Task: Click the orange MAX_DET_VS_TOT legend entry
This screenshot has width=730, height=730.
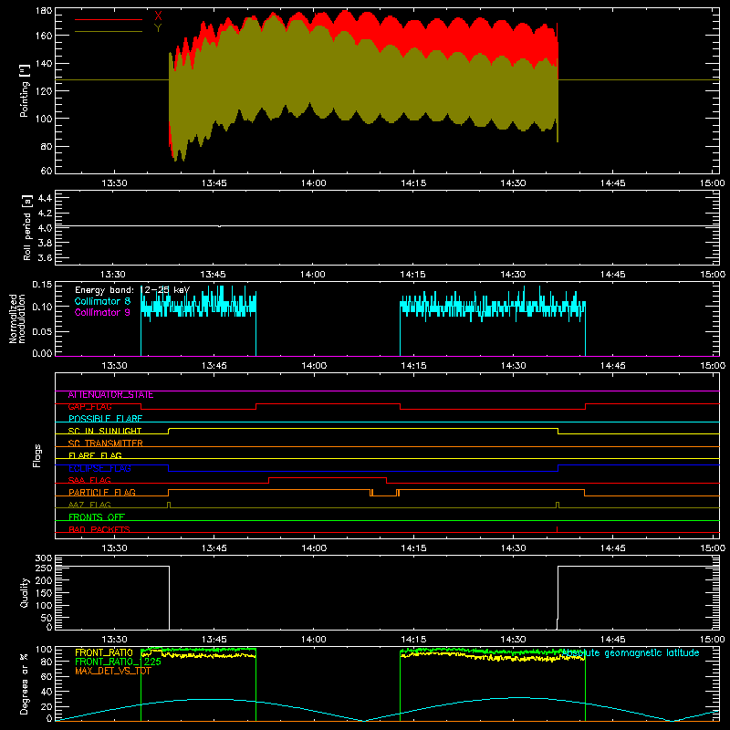Action: click(113, 671)
